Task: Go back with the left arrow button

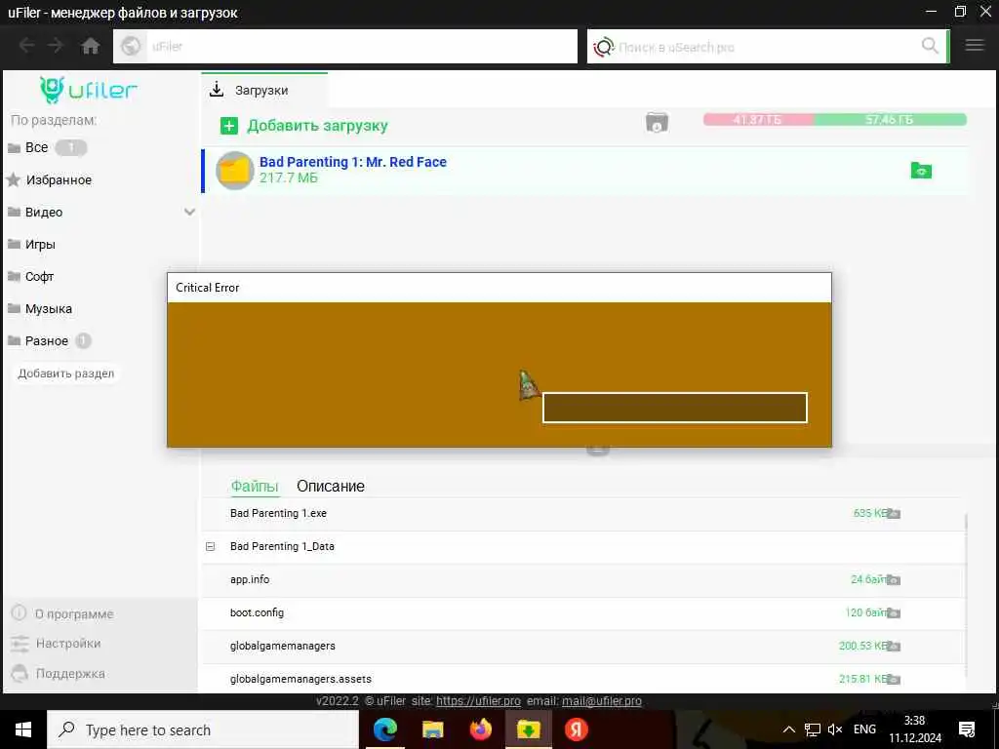Action: click(x=26, y=46)
